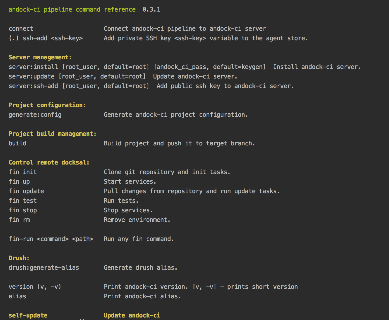Click 'Add private SSH key' description text
Image resolution: width=389 pixels, height=320 pixels.
click(206, 38)
